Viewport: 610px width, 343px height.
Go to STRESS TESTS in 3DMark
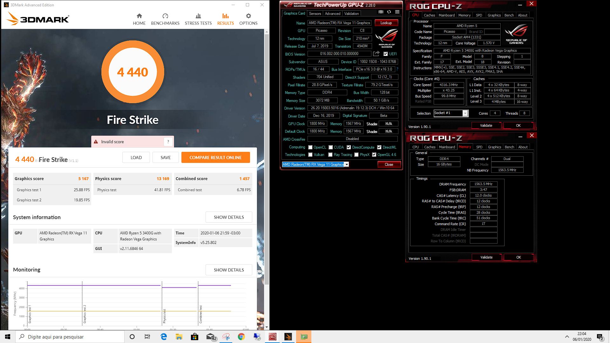[x=198, y=19]
